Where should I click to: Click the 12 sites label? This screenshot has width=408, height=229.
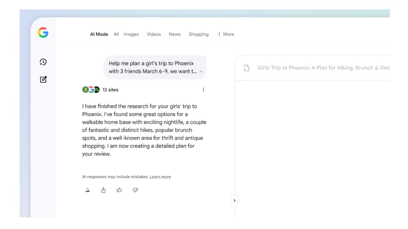(110, 90)
